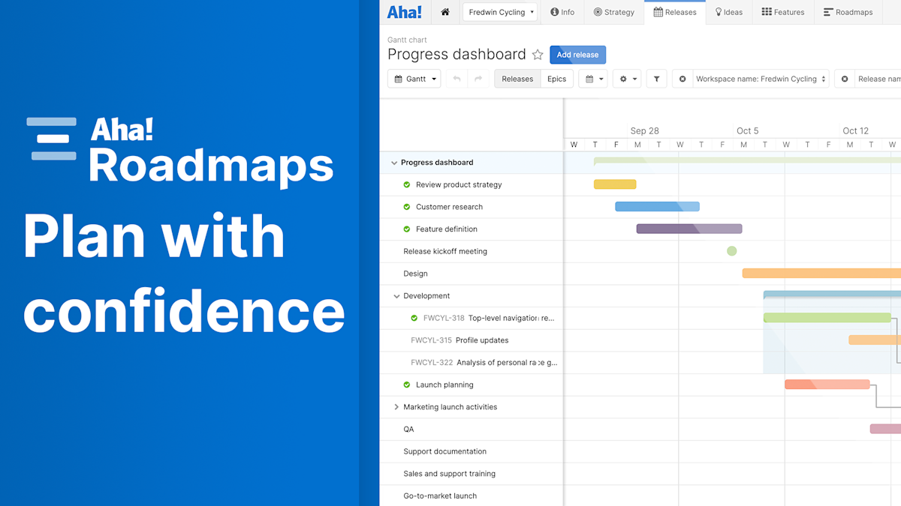
Task: Clear the workspace filter using its X icon
Action: coord(682,78)
